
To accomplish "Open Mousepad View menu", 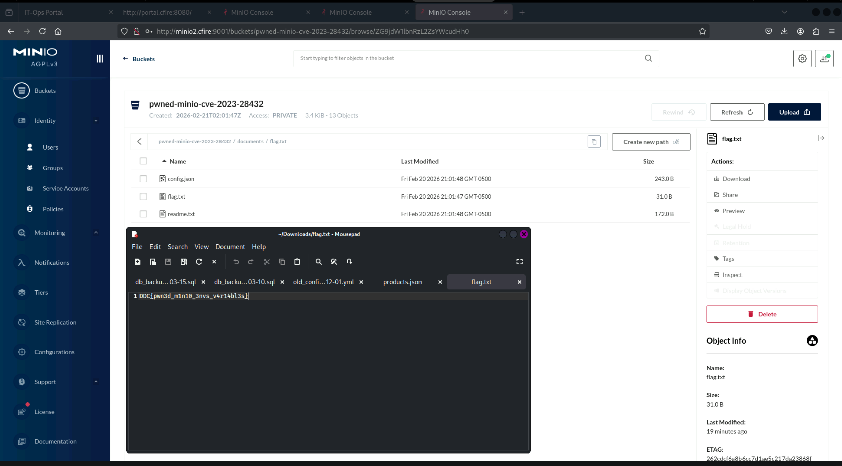I will coord(201,247).
